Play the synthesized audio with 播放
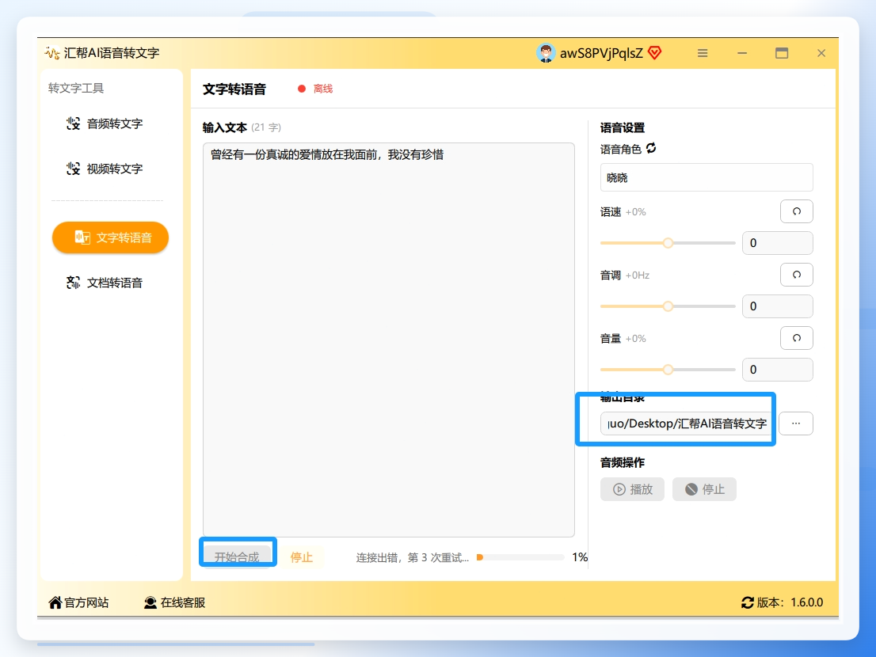This screenshot has height=657, width=876. [632, 489]
